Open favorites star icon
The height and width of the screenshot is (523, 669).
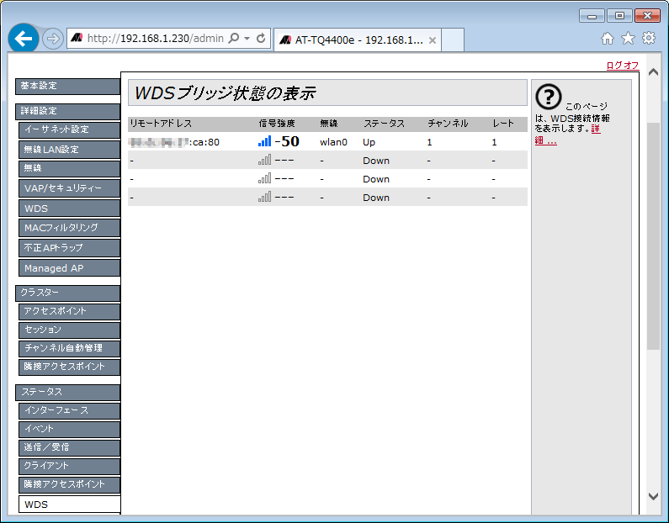628,39
